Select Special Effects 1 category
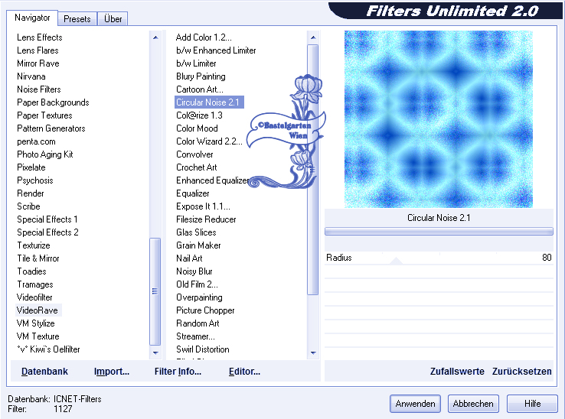565x419 pixels. tap(47, 219)
